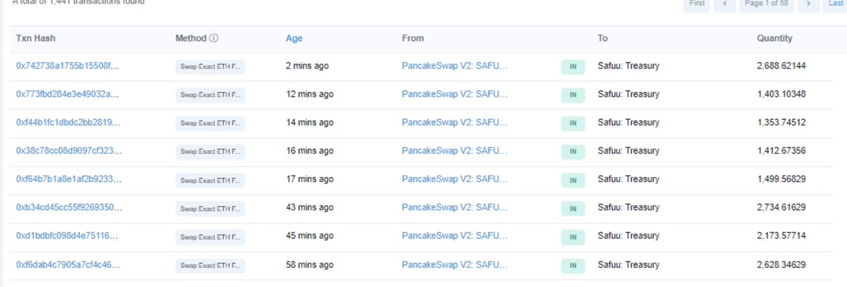Screen dimensions: 847x287
Task: Jump to Last page
Action: coord(835,4)
